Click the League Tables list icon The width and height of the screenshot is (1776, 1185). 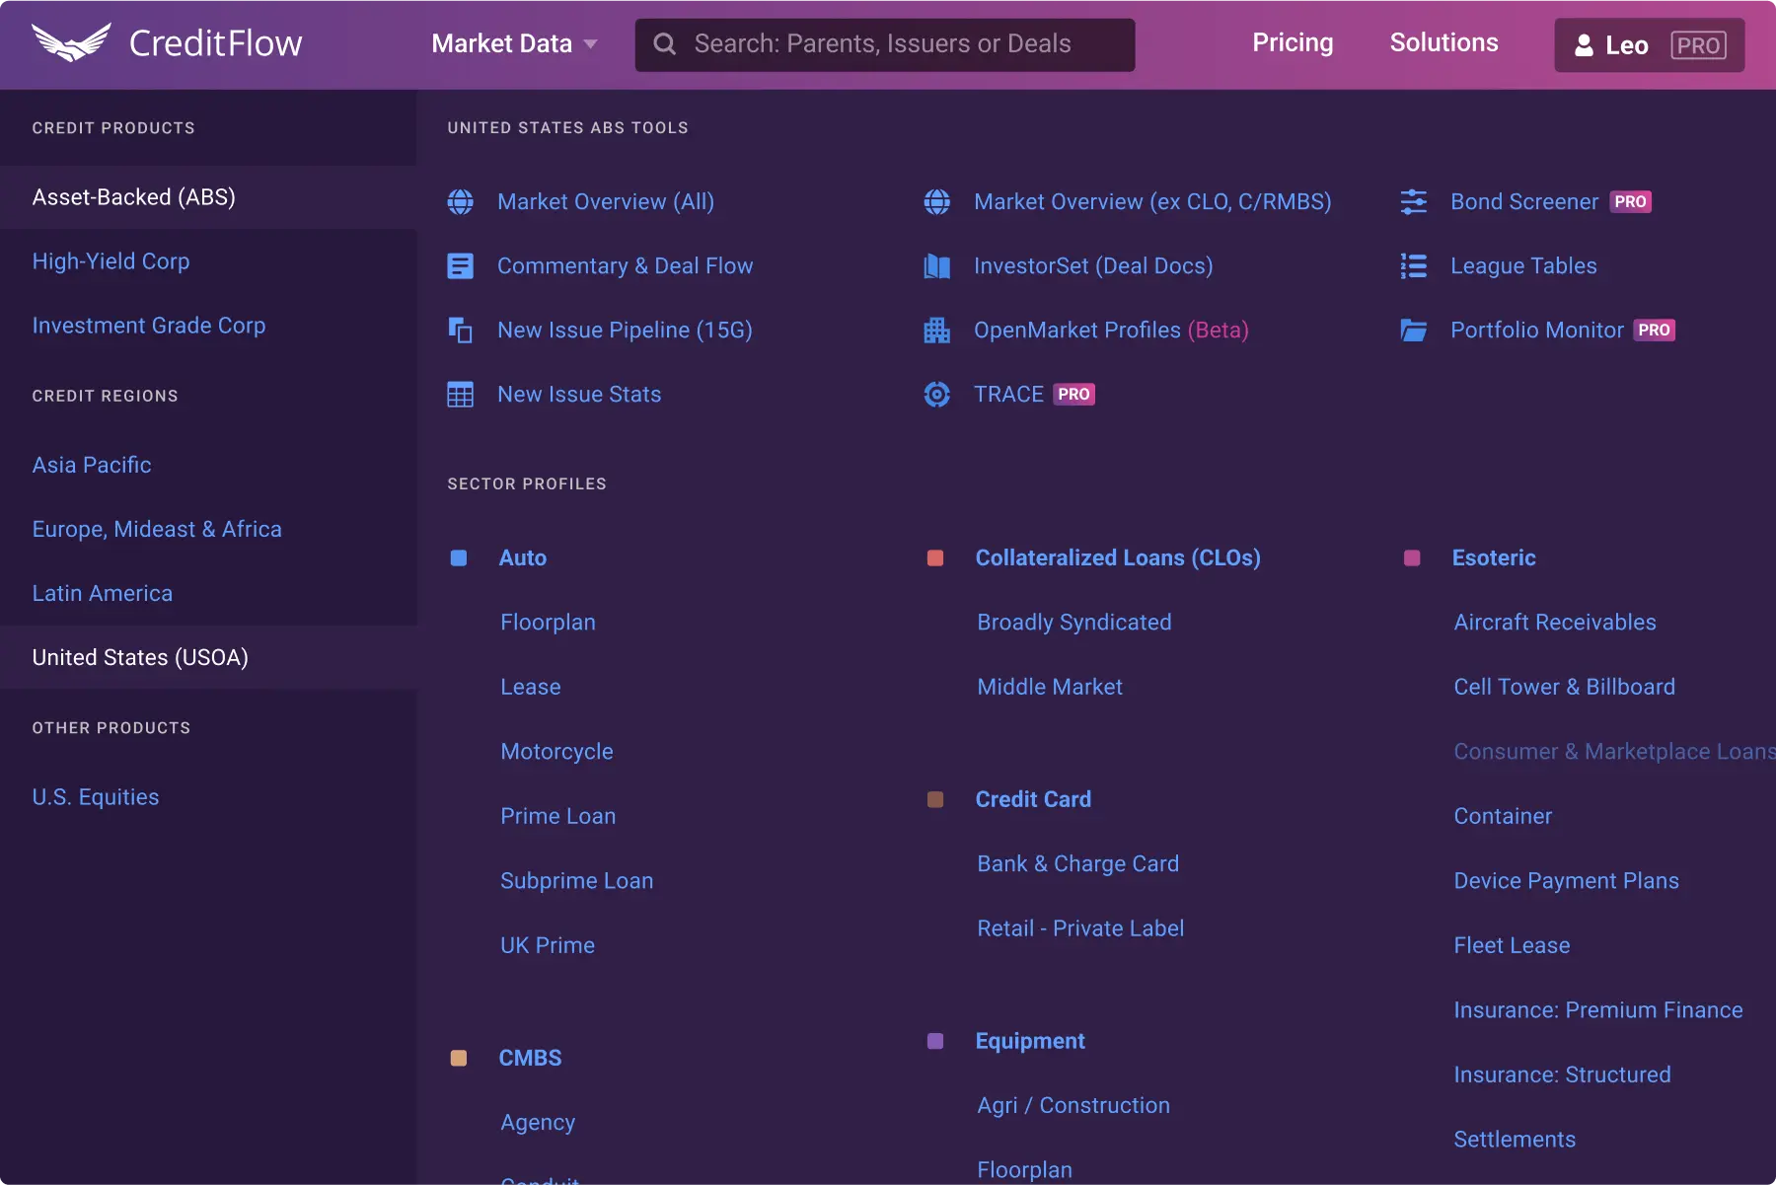(x=1415, y=265)
